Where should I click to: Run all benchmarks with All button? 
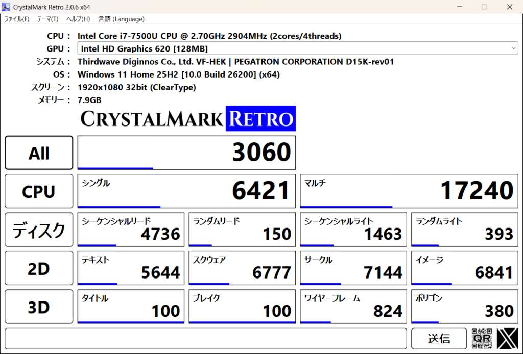[x=39, y=153]
